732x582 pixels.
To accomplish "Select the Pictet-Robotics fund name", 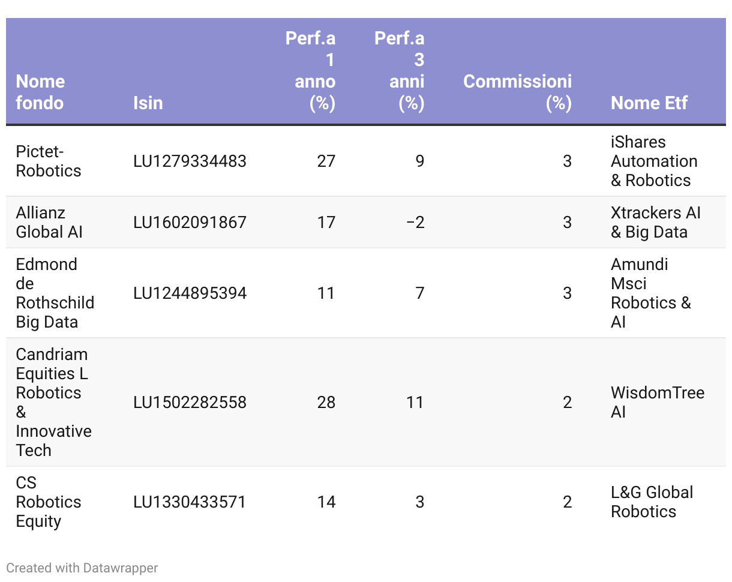I will 49,161.
